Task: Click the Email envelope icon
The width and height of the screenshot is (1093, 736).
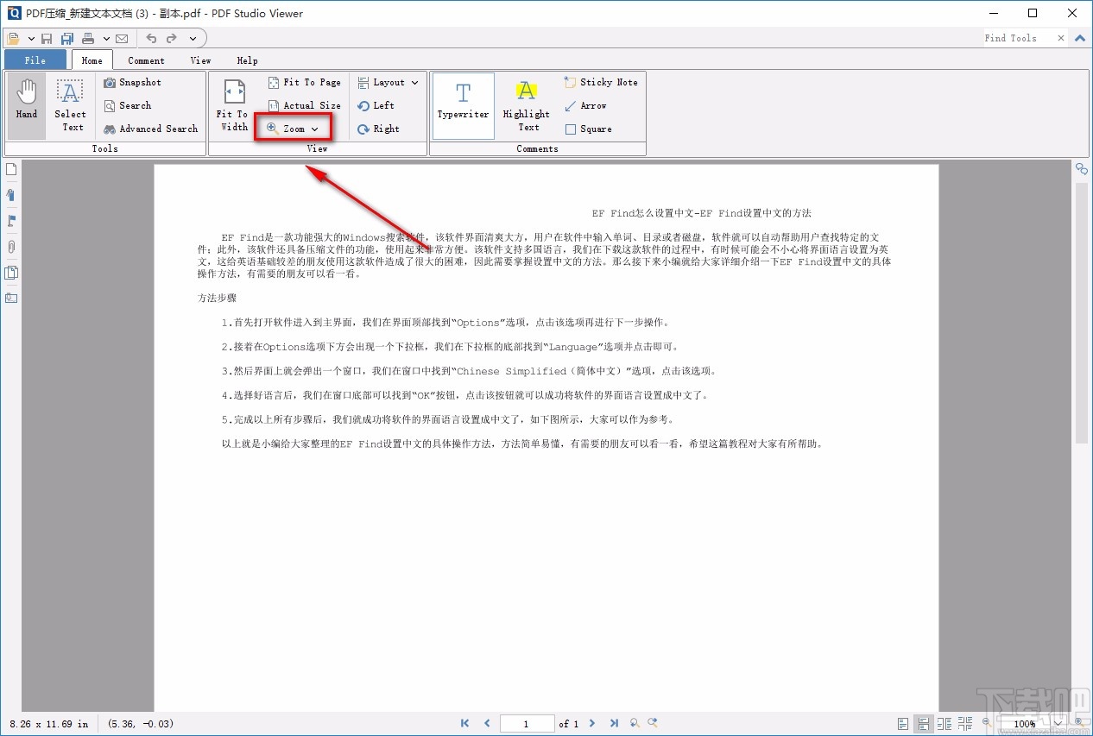Action: [122, 38]
